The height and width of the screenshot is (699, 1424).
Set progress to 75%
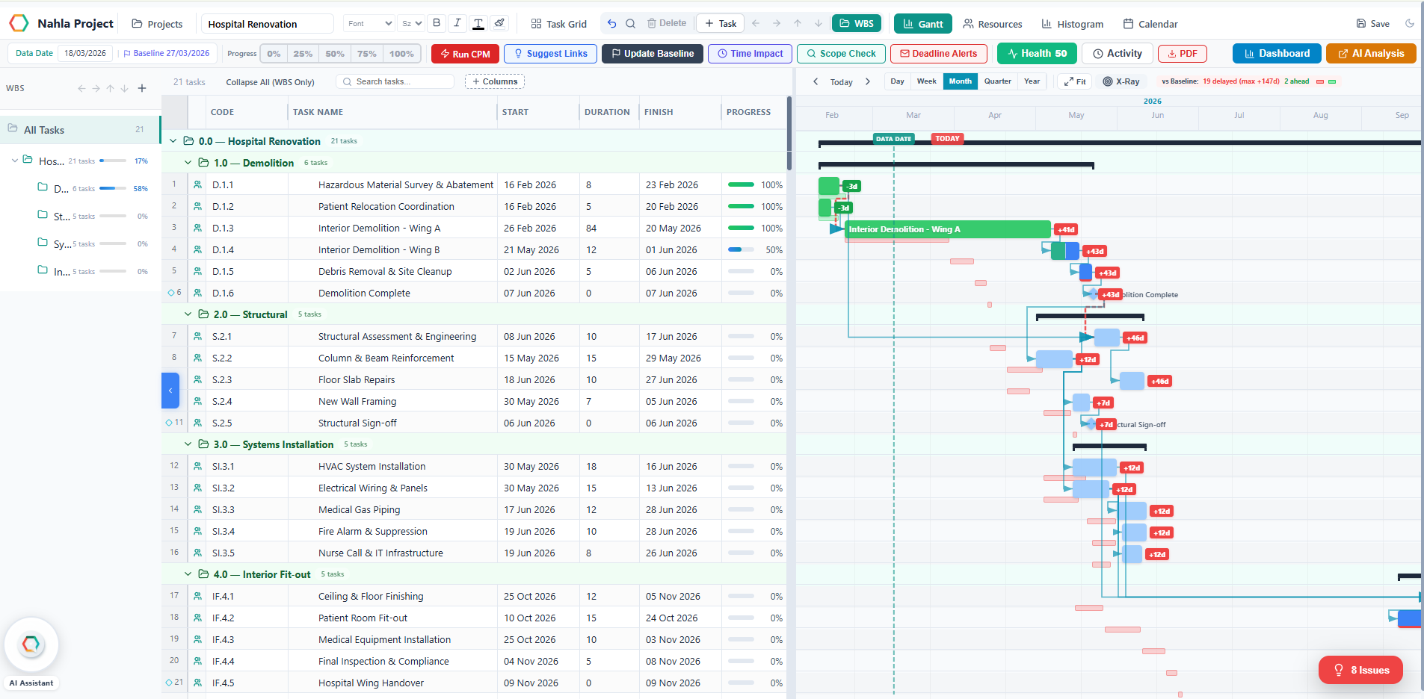[x=366, y=54]
